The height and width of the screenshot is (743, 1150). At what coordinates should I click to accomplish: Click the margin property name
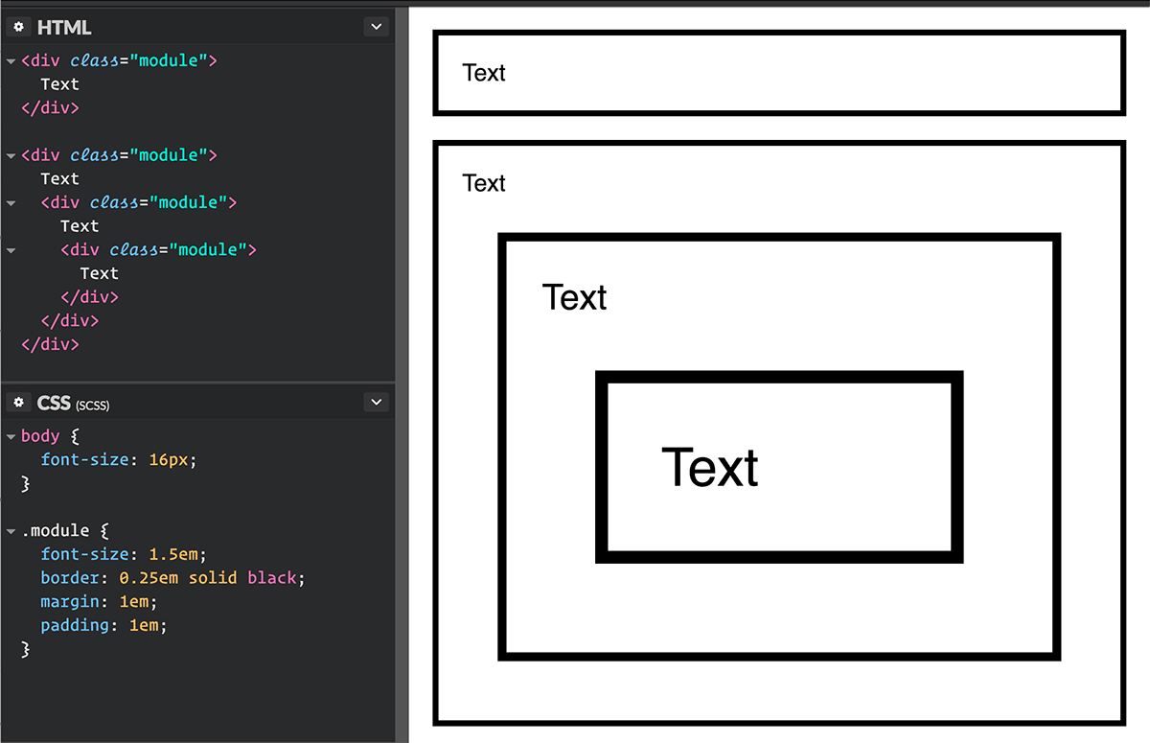[x=70, y=602]
